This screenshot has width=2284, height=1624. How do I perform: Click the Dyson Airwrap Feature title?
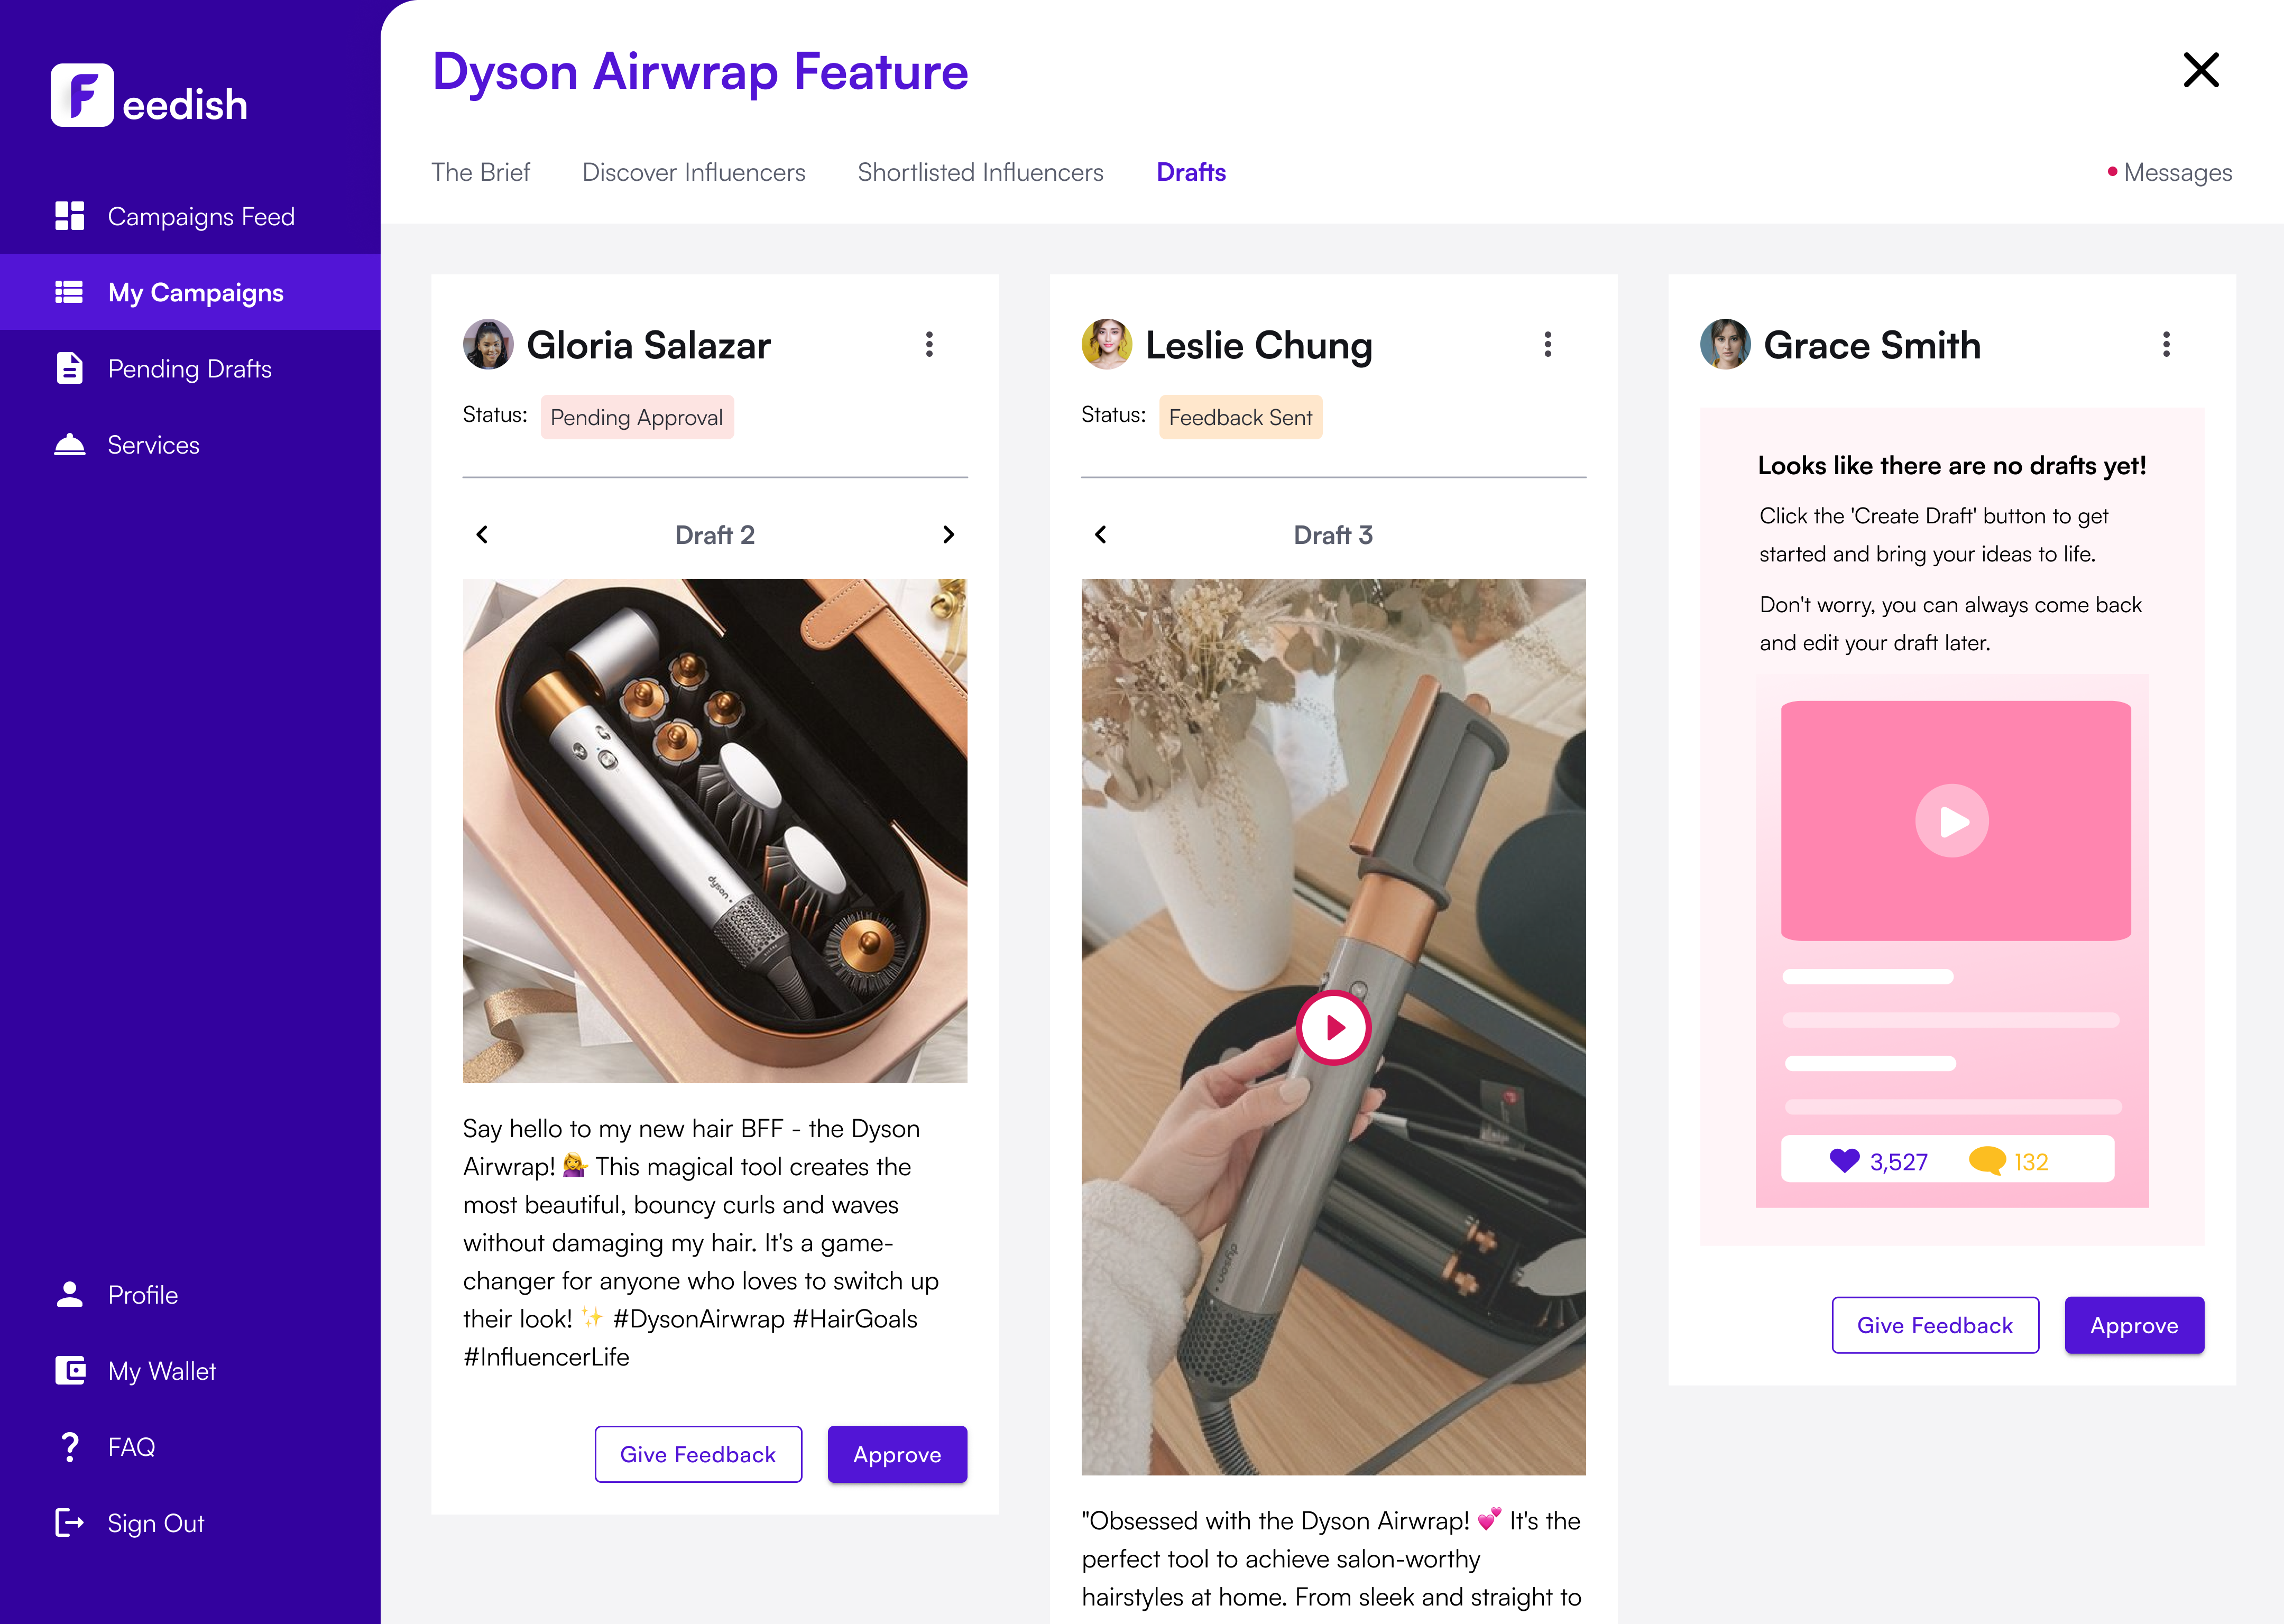pos(700,72)
